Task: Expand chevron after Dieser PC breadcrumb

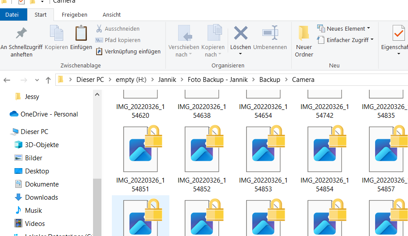Action: pos(110,79)
